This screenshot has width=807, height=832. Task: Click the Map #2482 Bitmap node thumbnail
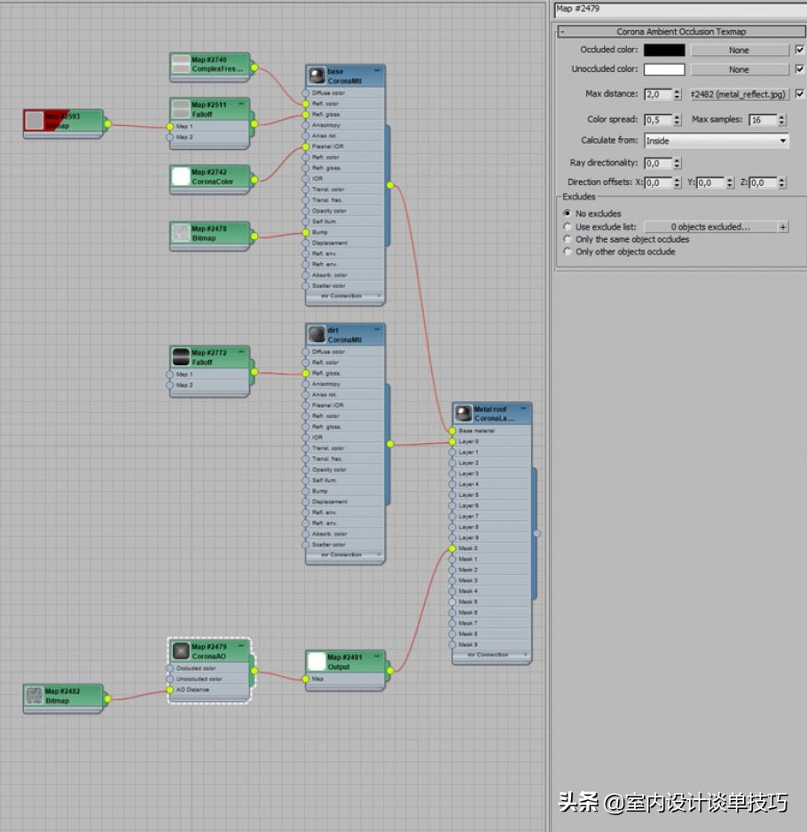click(x=35, y=696)
